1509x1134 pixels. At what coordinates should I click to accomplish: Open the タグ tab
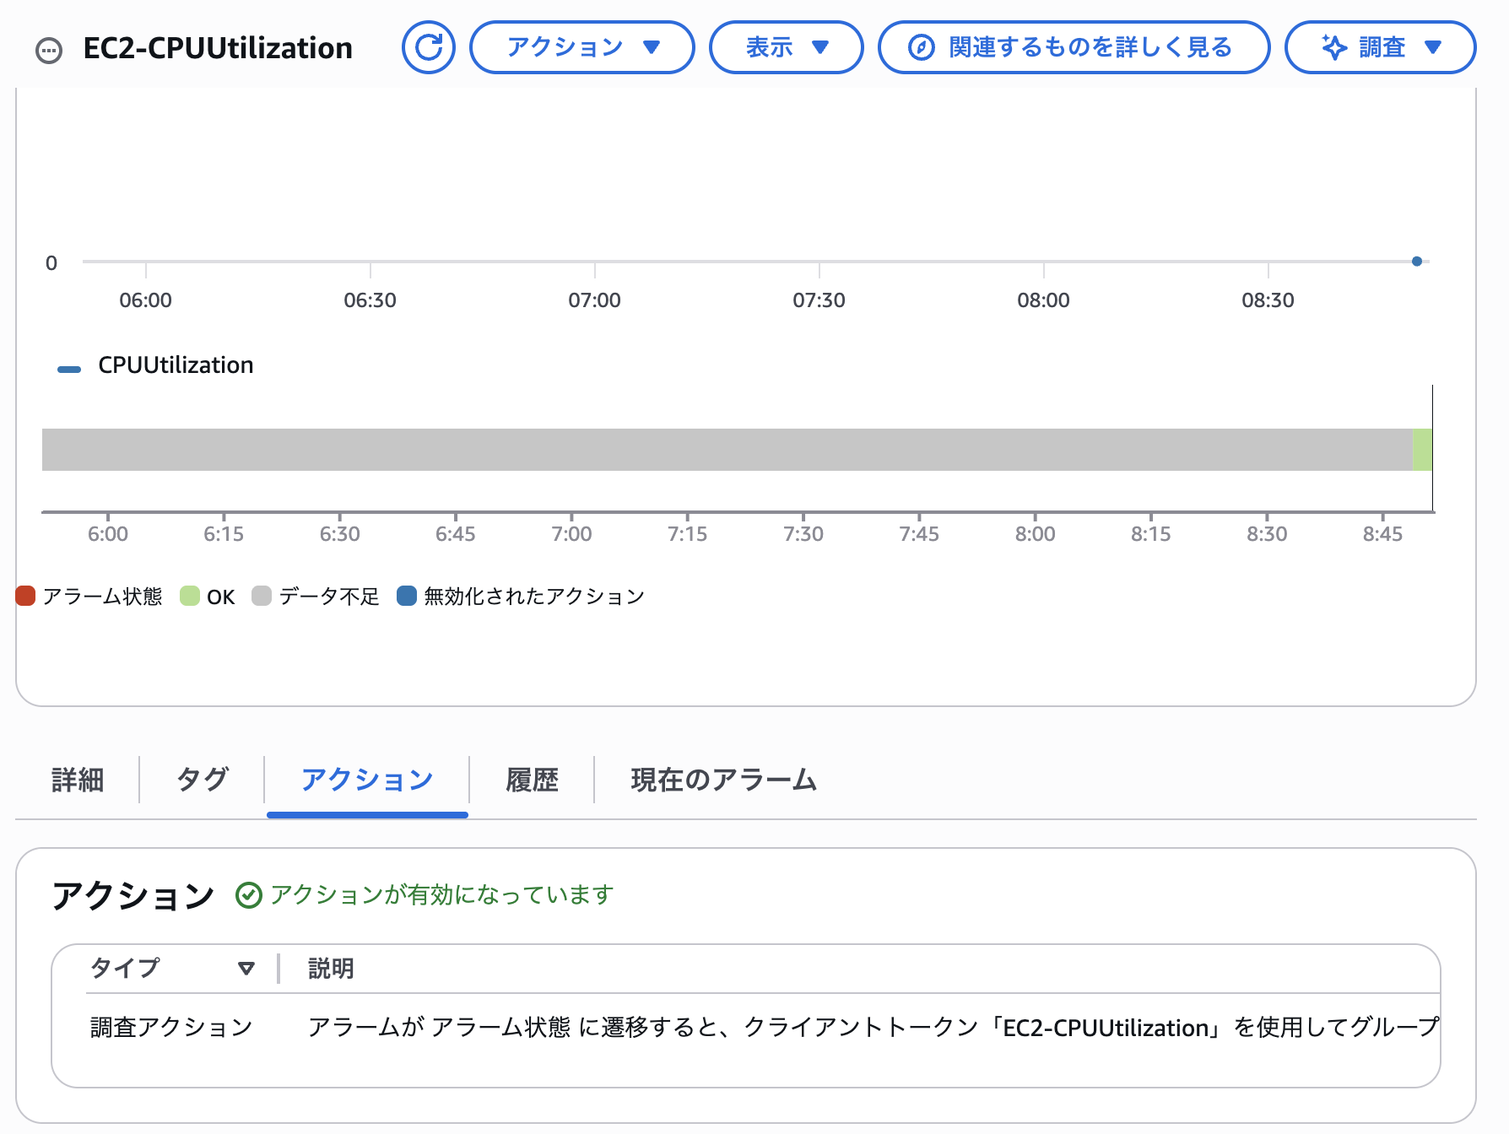tap(203, 780)
